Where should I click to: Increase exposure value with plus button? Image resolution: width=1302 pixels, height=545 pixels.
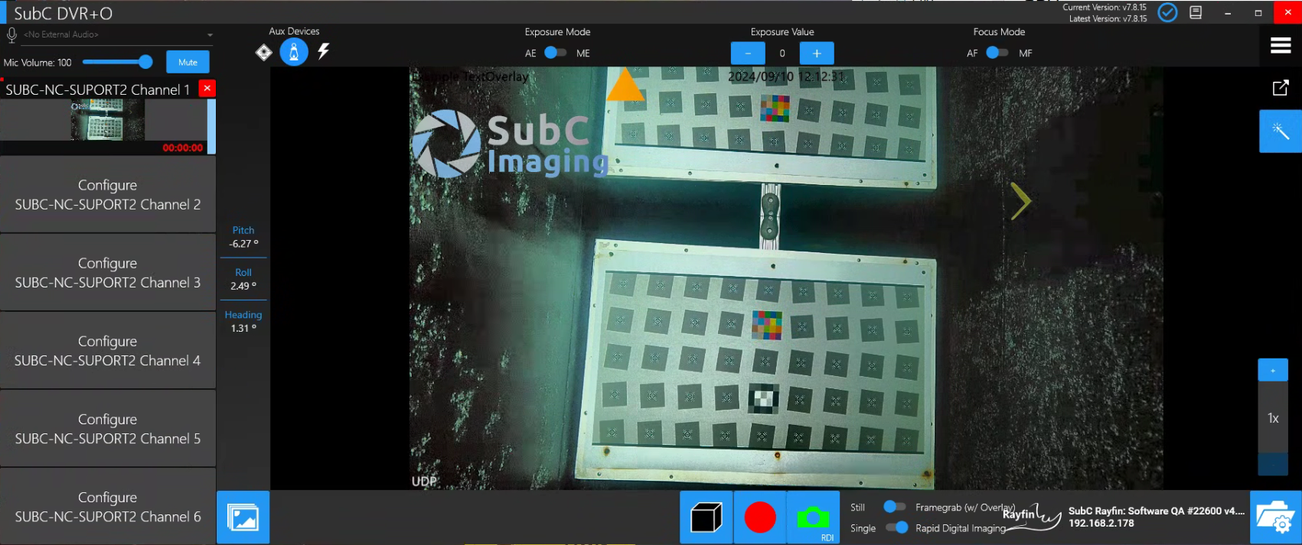tap(816, 53)
